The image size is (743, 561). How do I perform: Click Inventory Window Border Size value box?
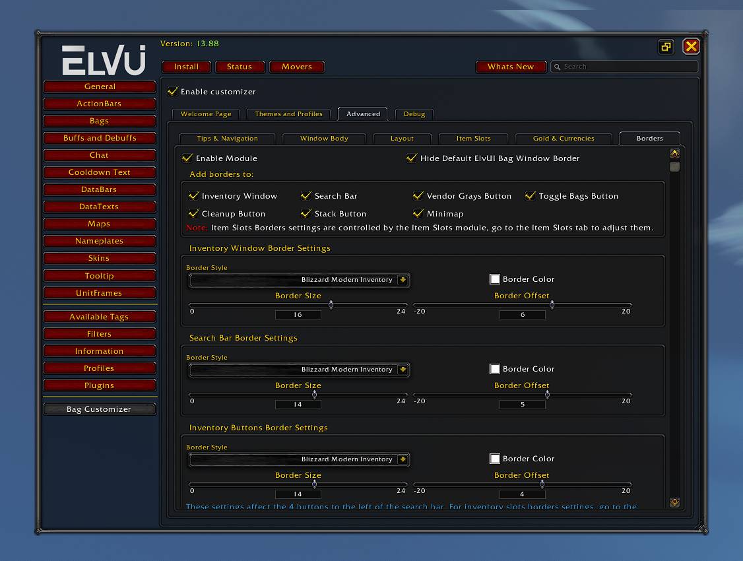click(x=298, y=315)
